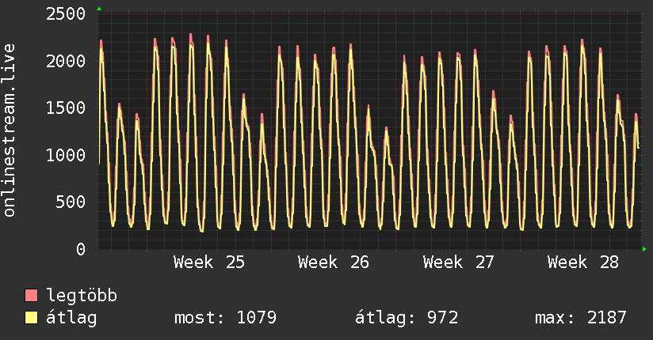
Task: Click the yellow átlag legend swatch
Action: click(x=31, y=318)
